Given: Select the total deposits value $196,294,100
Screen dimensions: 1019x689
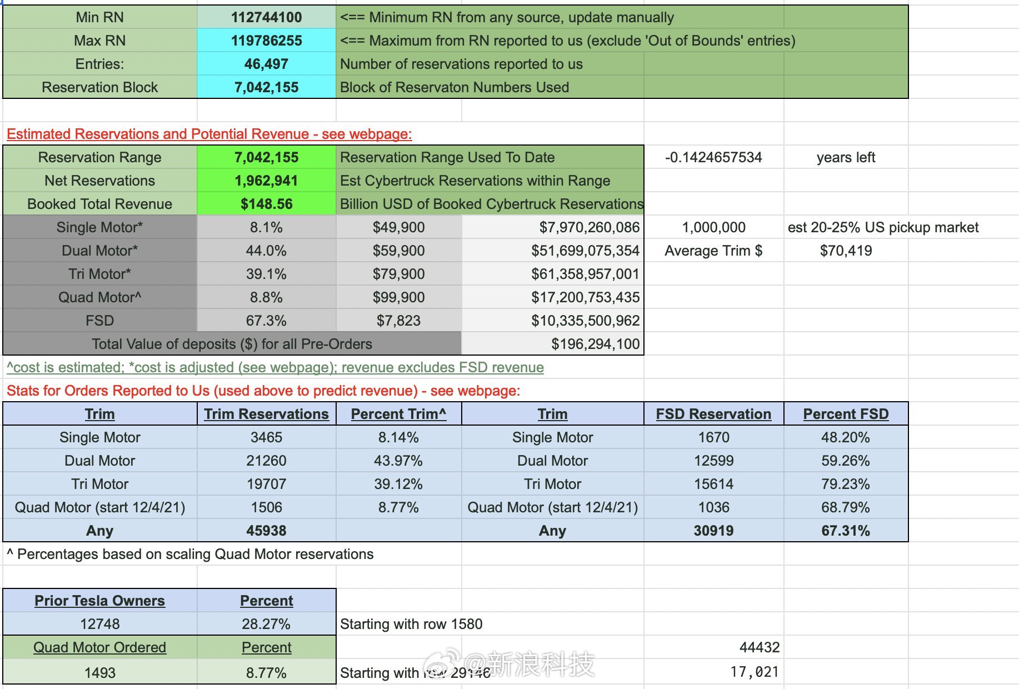Looking at the screenshot, I should click(x=553, y=344).
